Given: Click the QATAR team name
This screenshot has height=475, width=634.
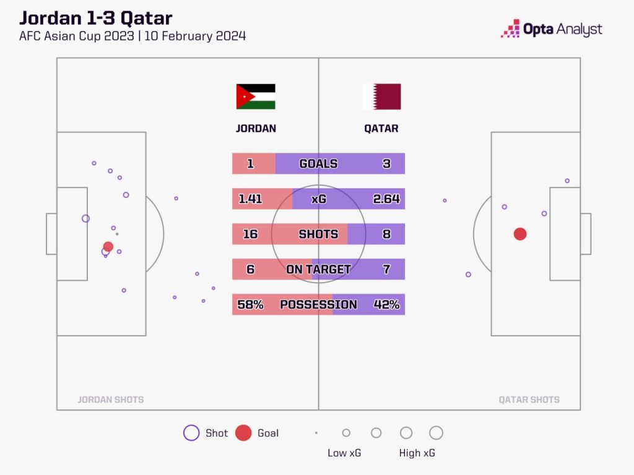Looking at the screenshot, I should click(x=381, y=129).
